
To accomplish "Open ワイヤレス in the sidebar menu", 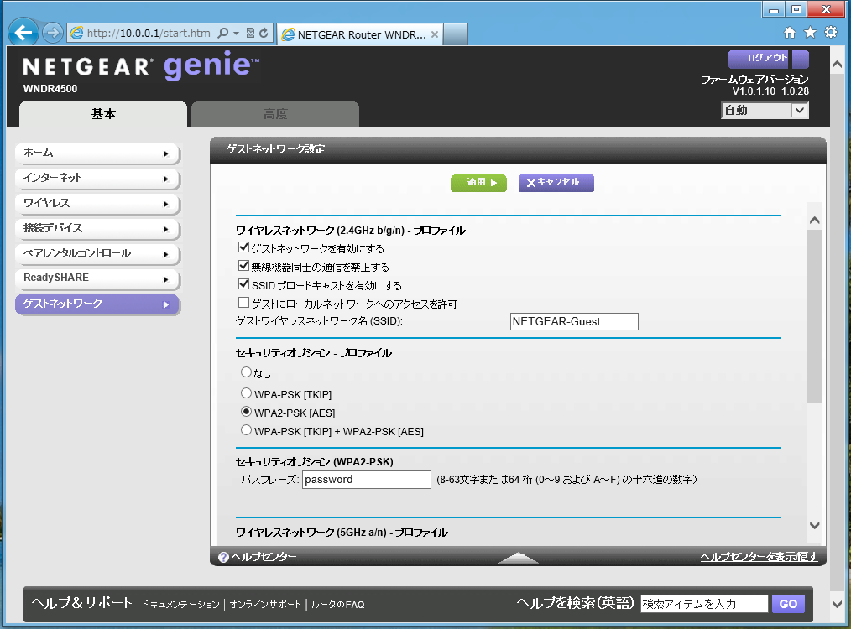I will [97, 203].
